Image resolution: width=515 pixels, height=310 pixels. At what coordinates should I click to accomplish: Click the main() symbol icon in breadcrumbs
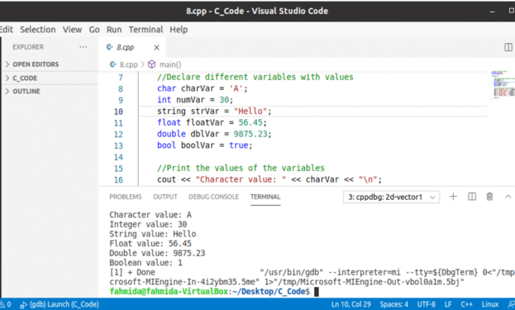pos(151,65)
